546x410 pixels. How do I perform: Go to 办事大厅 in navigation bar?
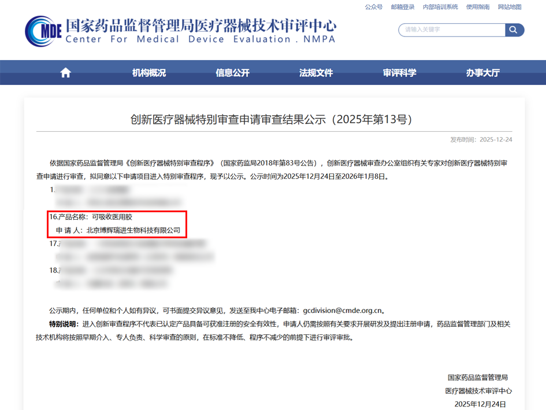[483, 73]
